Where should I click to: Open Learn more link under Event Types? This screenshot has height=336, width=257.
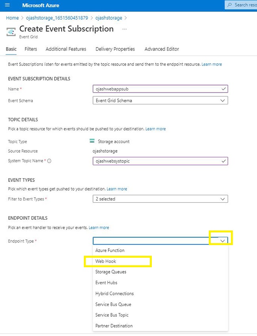[x=117, y=189]
